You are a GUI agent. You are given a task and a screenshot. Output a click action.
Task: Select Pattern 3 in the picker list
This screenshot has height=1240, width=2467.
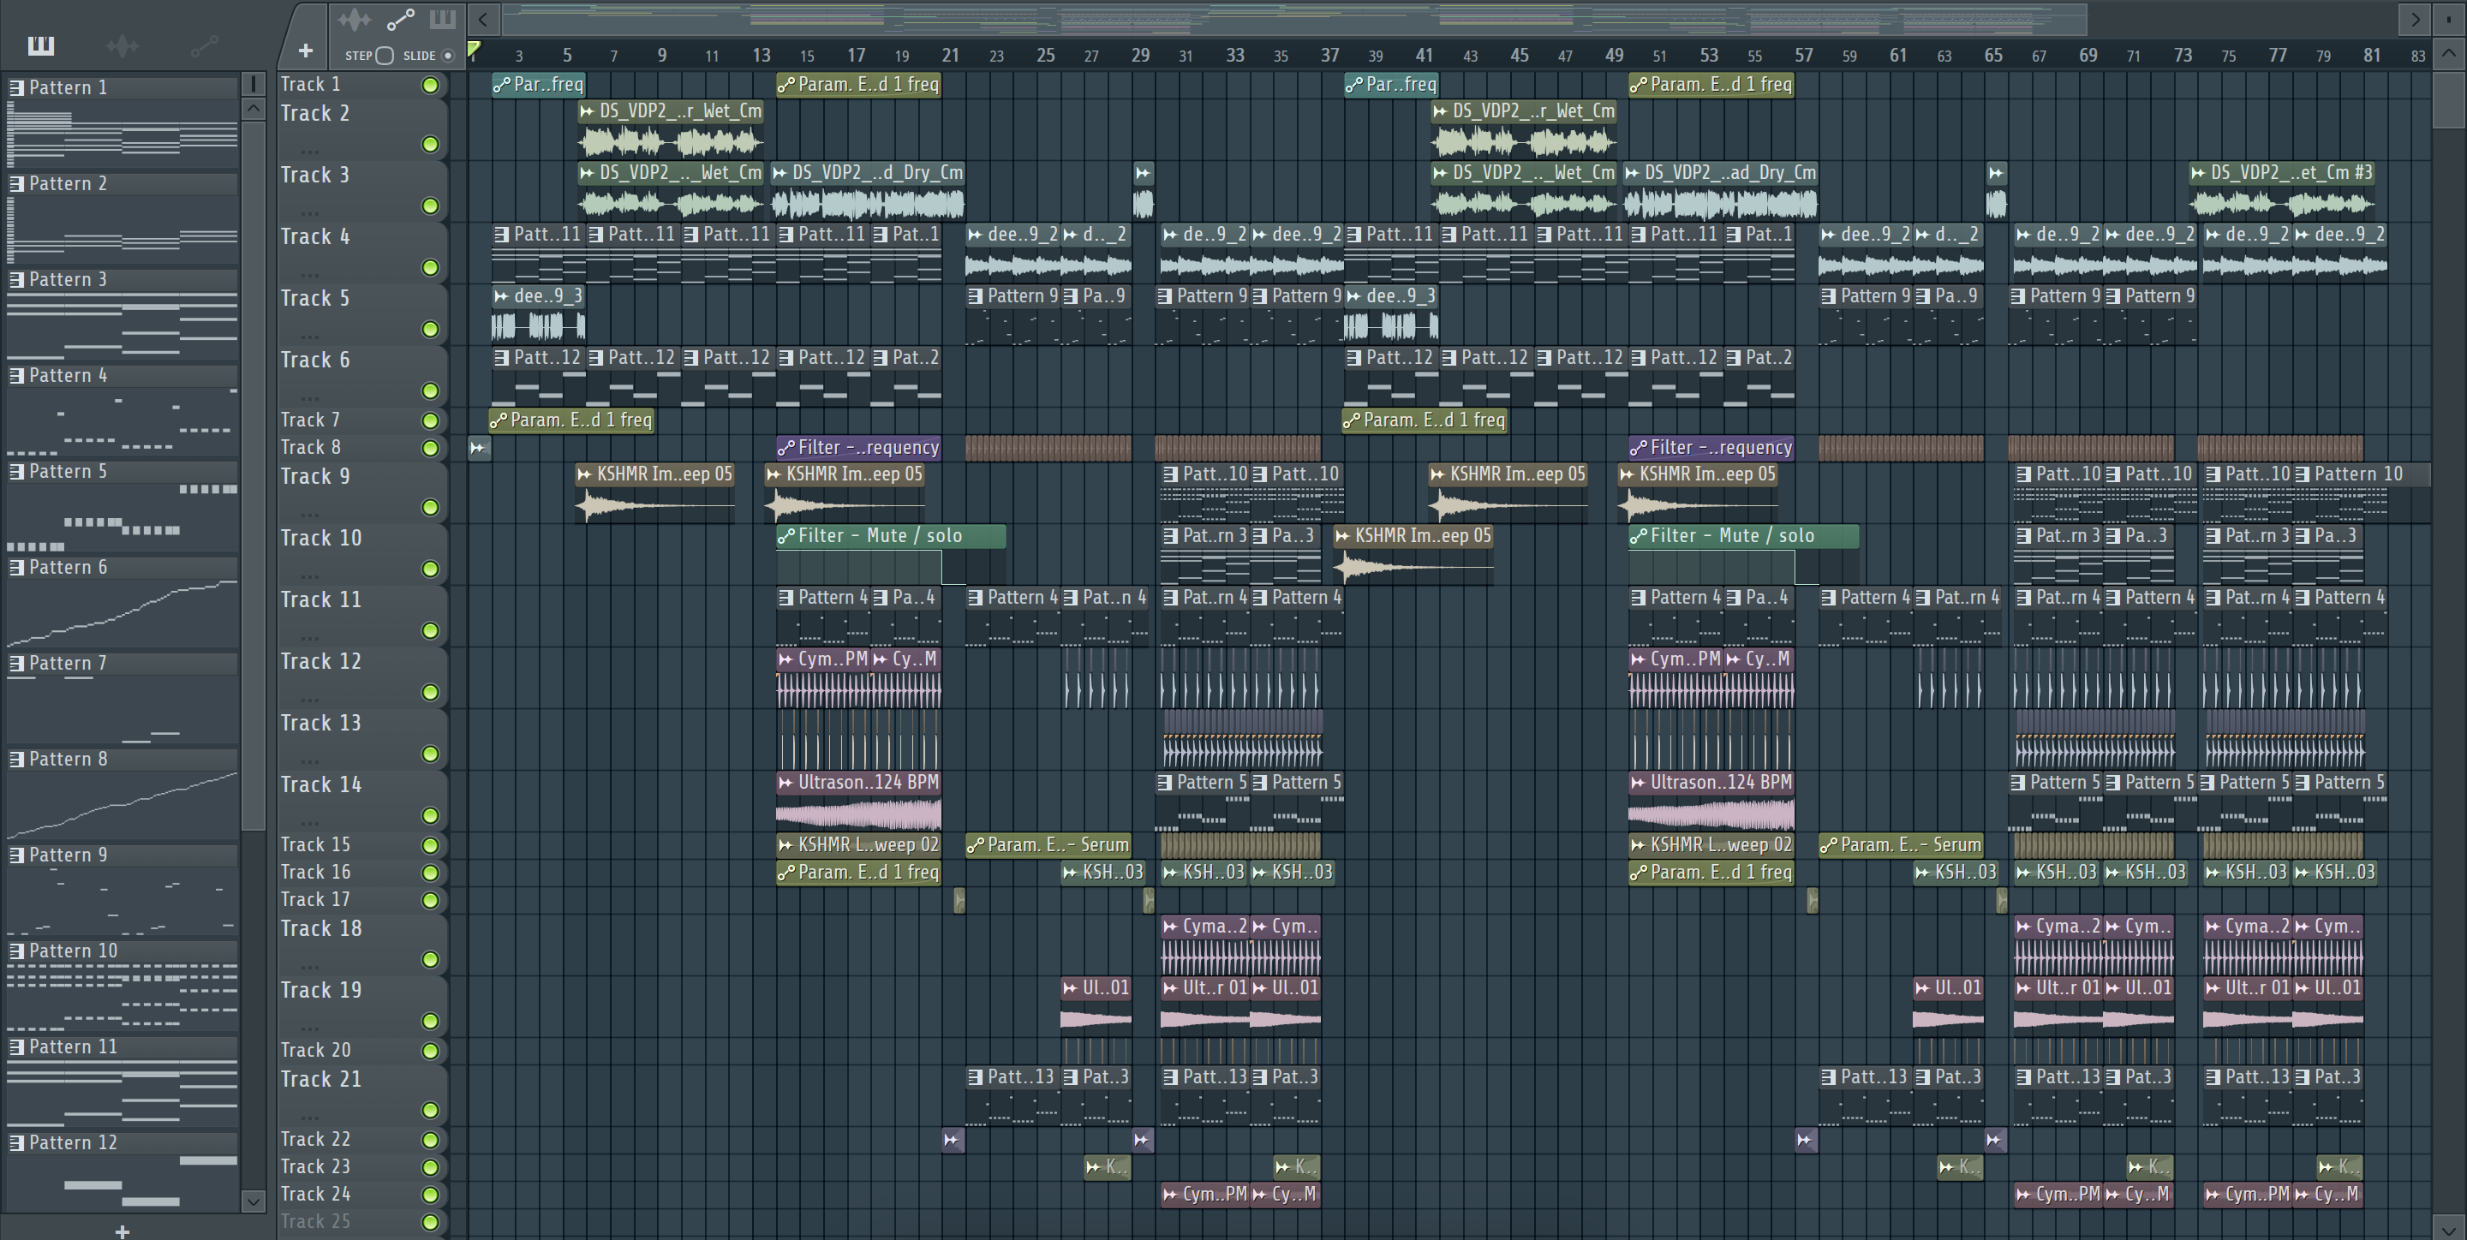click(x=122, y=279)
